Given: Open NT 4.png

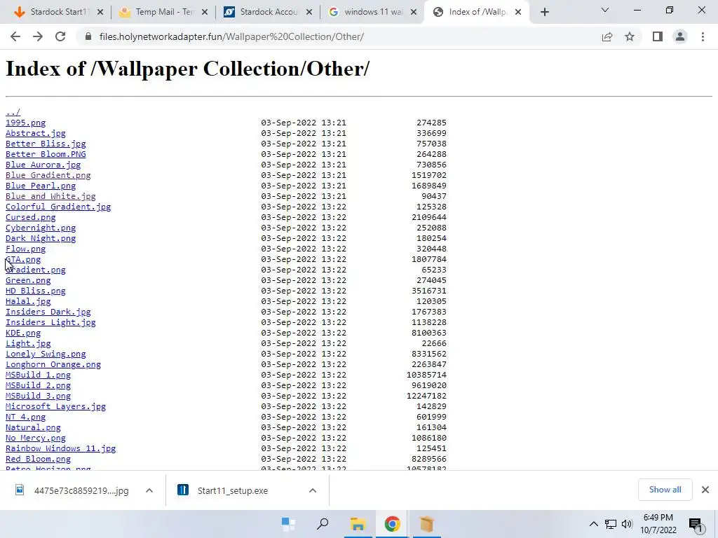Looking at the screenshot, I should pos(26,418).
